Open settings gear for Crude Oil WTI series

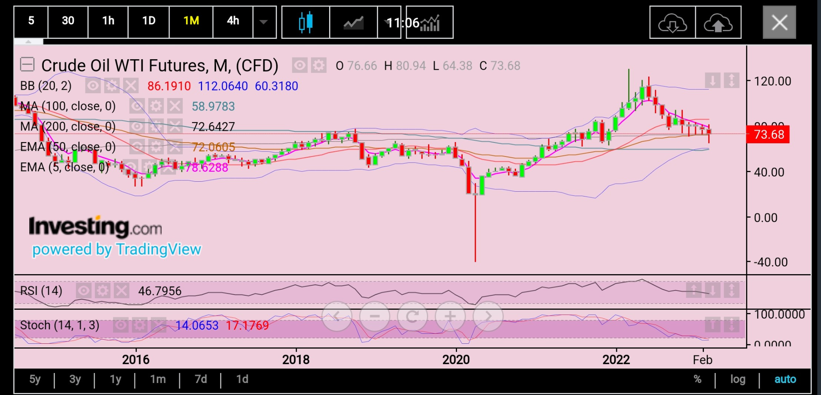(x=319, y=65)
